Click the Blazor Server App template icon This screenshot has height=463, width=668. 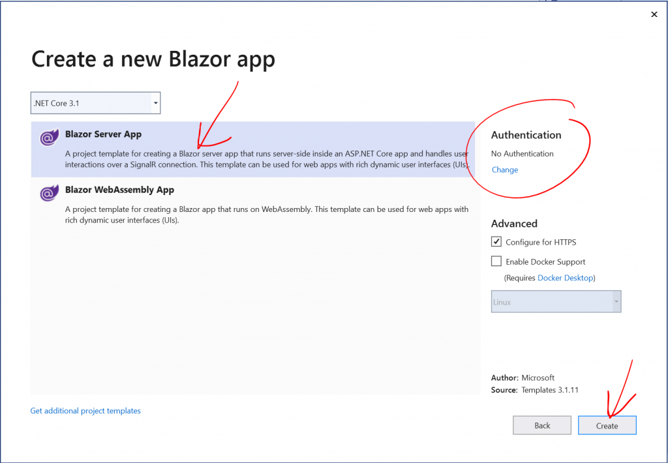(50, 138)
